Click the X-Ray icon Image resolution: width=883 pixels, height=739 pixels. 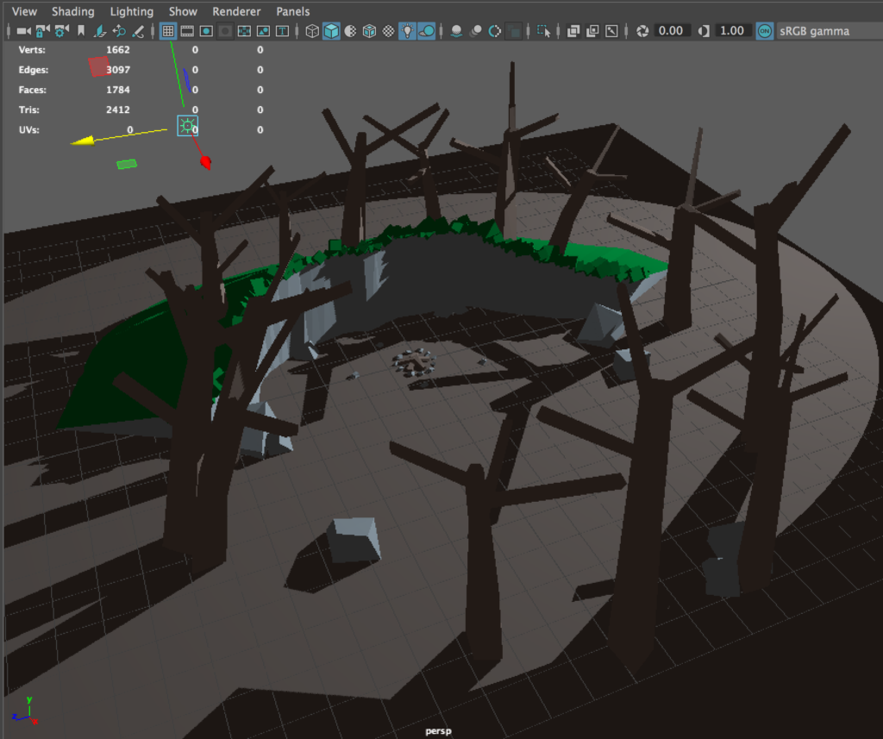click(573, 31)
